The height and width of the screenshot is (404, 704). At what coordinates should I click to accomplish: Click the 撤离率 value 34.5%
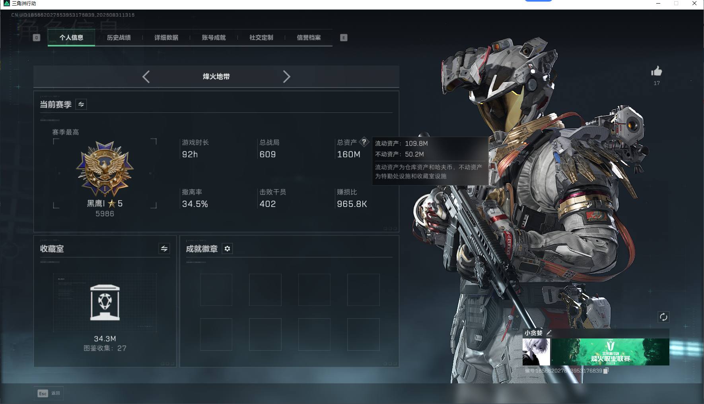pyautogui.click(x=195, y=204)
